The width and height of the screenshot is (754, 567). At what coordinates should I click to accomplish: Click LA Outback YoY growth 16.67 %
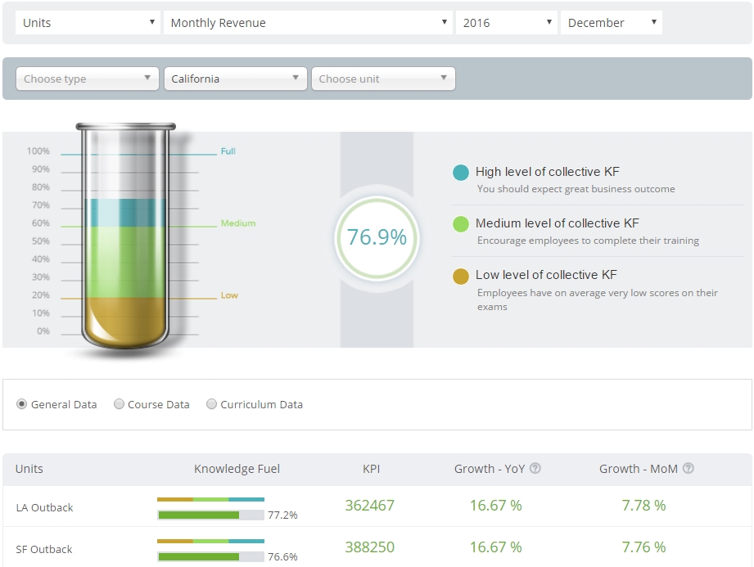pos(496,506)
